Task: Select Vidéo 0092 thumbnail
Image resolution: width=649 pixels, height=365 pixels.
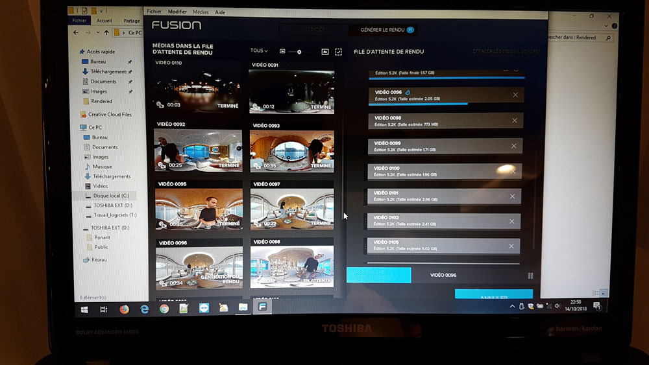Action: click(198, 150)
